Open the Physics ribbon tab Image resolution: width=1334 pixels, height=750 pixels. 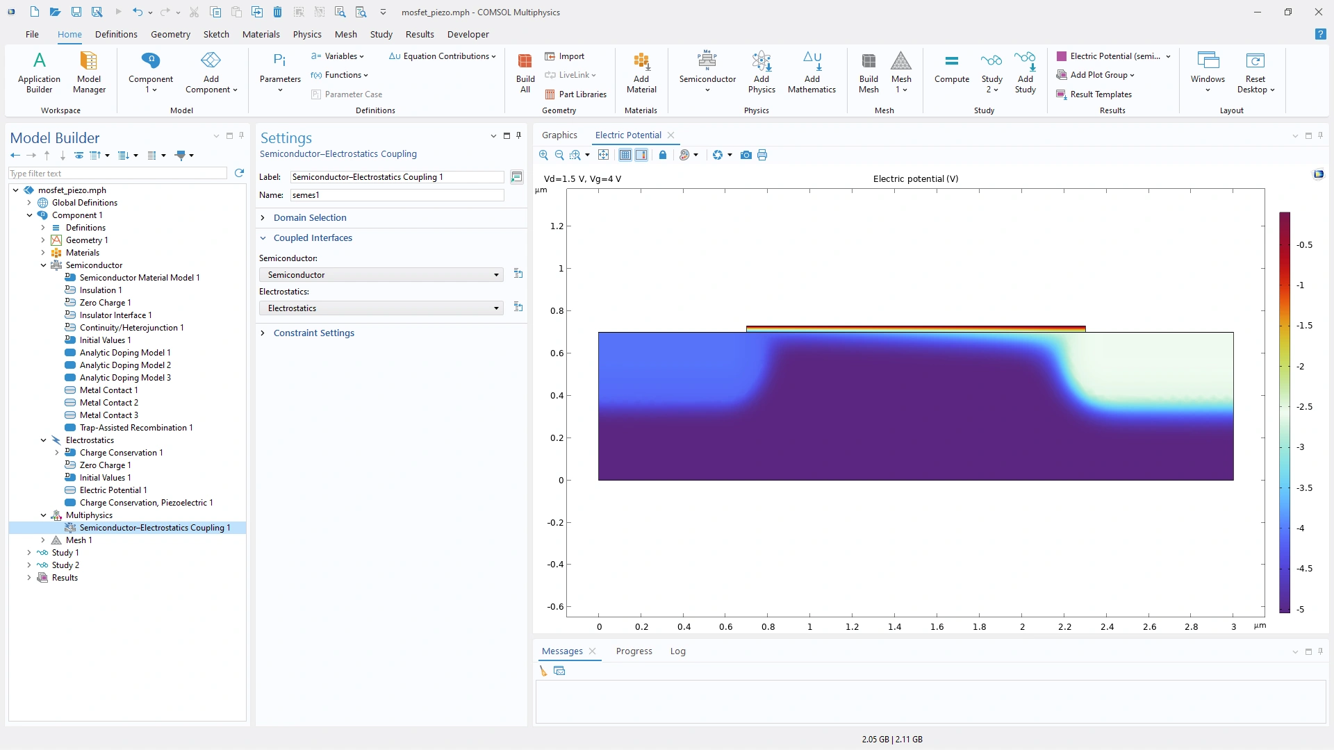pos(306,34)
